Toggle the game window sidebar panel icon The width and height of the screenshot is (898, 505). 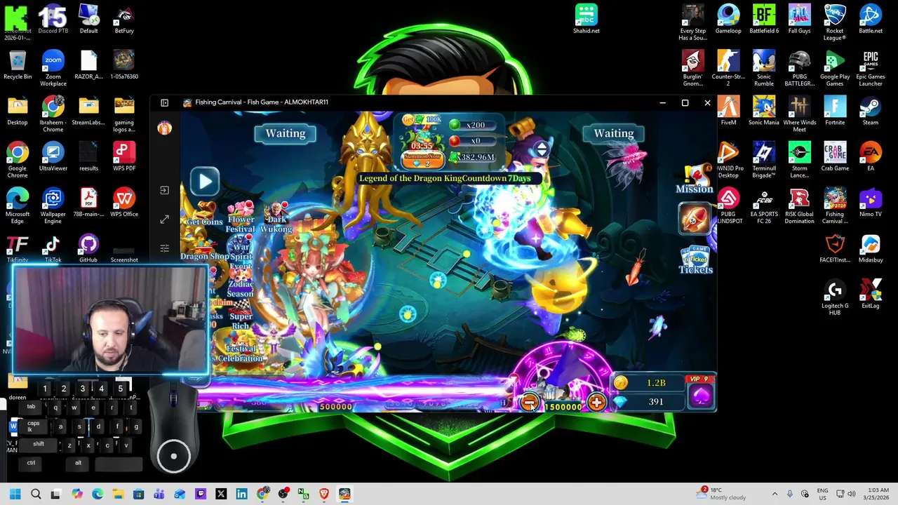(x=164, y=103)
